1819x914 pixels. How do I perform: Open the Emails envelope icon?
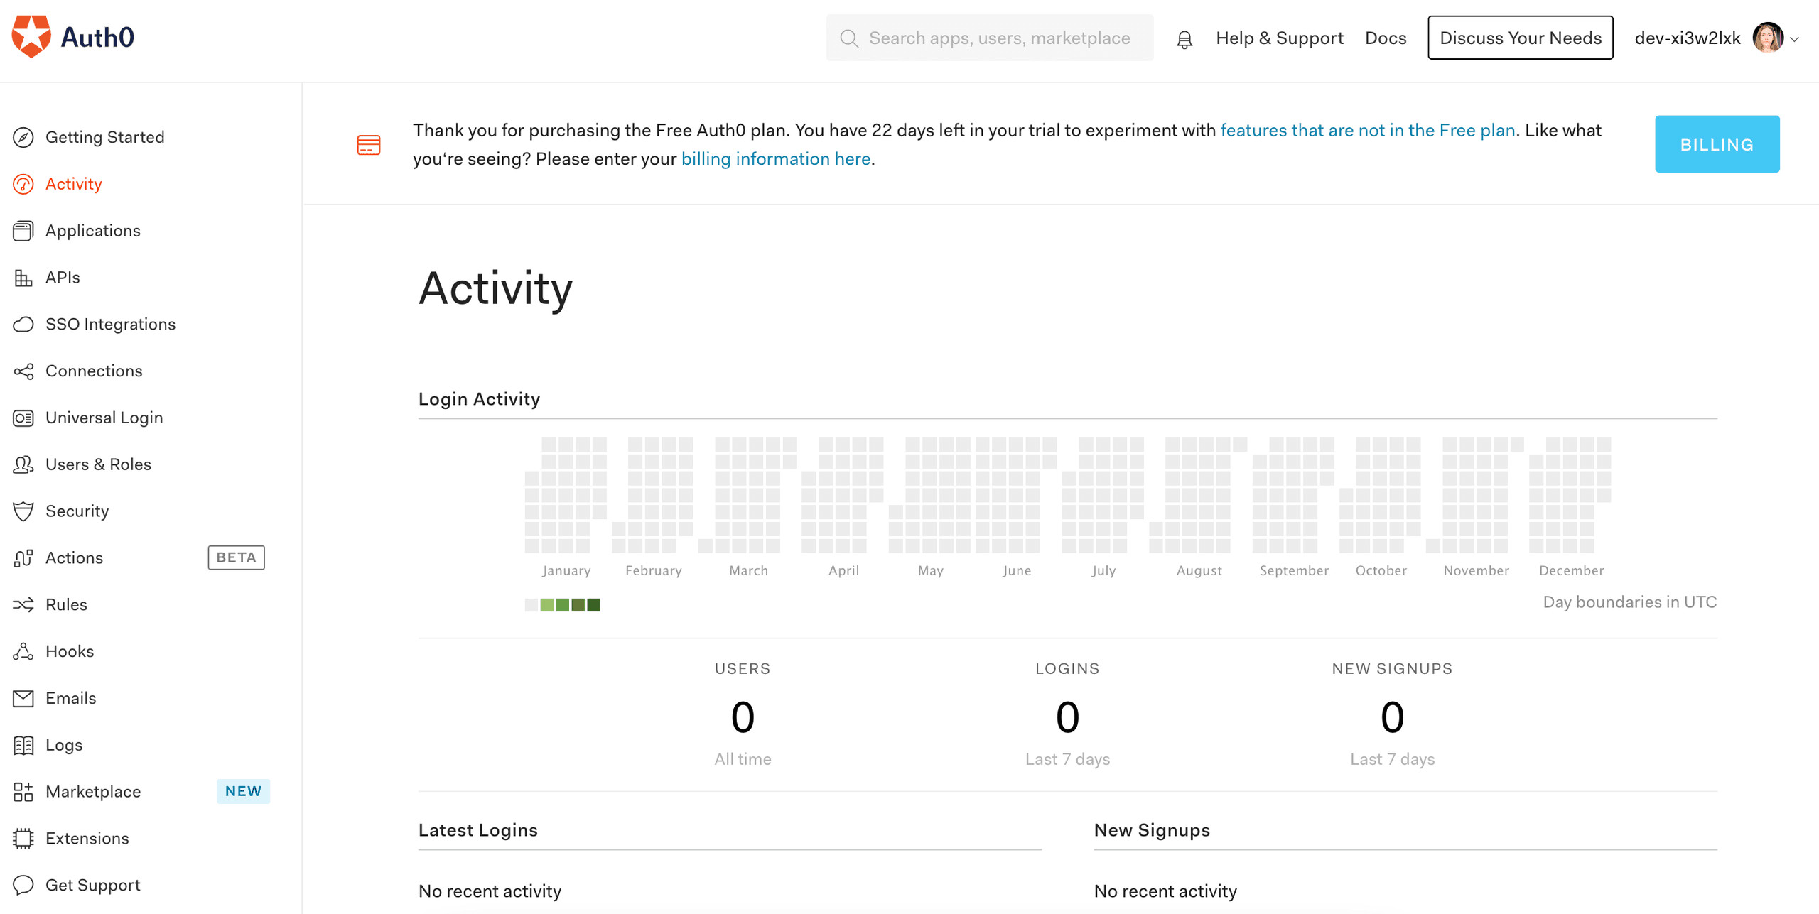pyautogui.click(x=23, y=697)
